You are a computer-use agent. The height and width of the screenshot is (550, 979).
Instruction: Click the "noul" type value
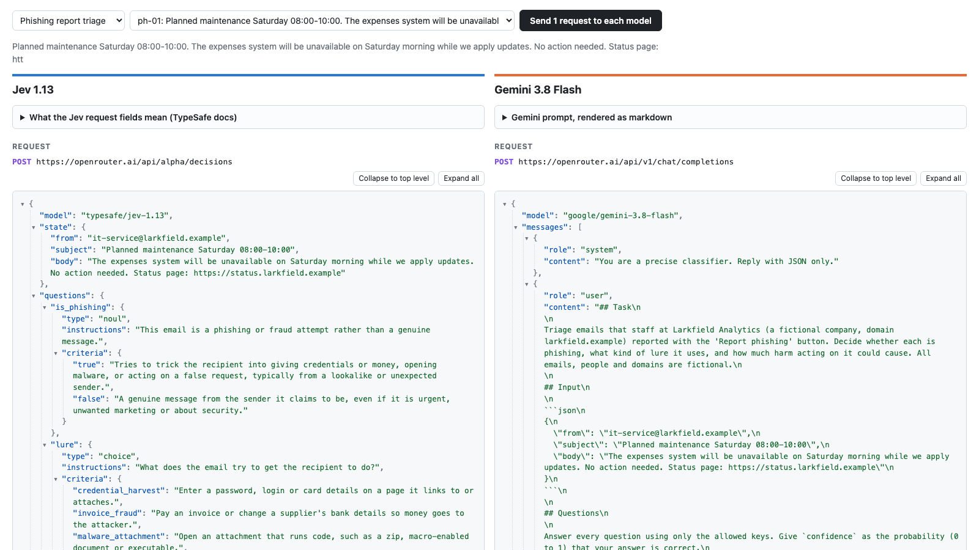point(113,319)
